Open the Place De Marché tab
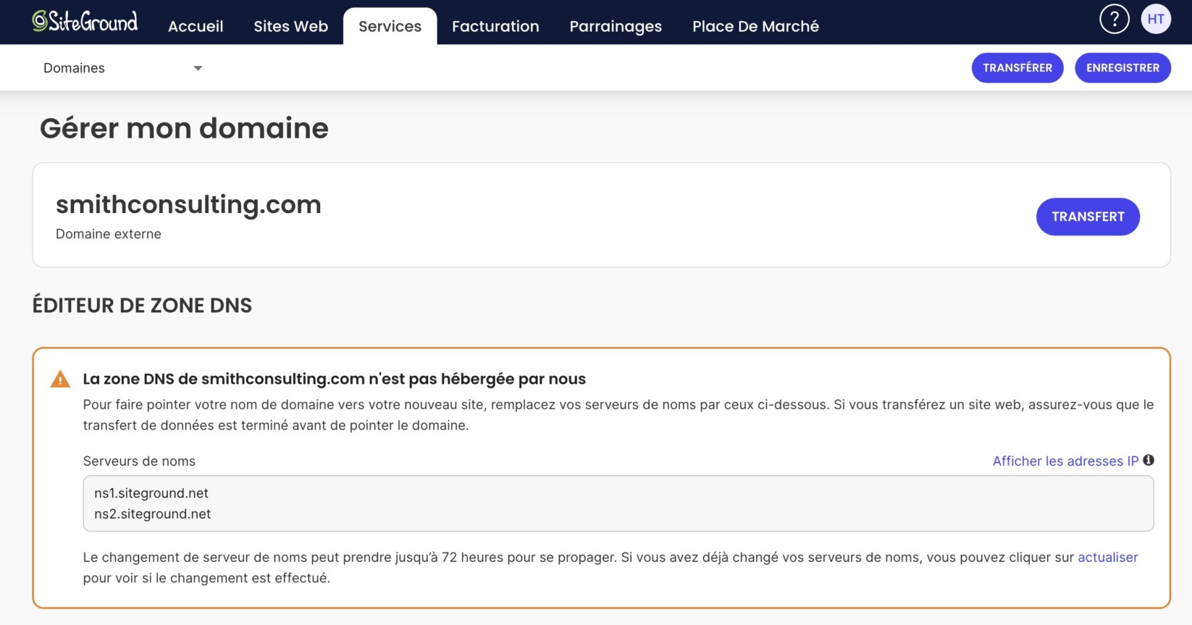Screen dimensions: 1192x625 click(x=755, y=26)
